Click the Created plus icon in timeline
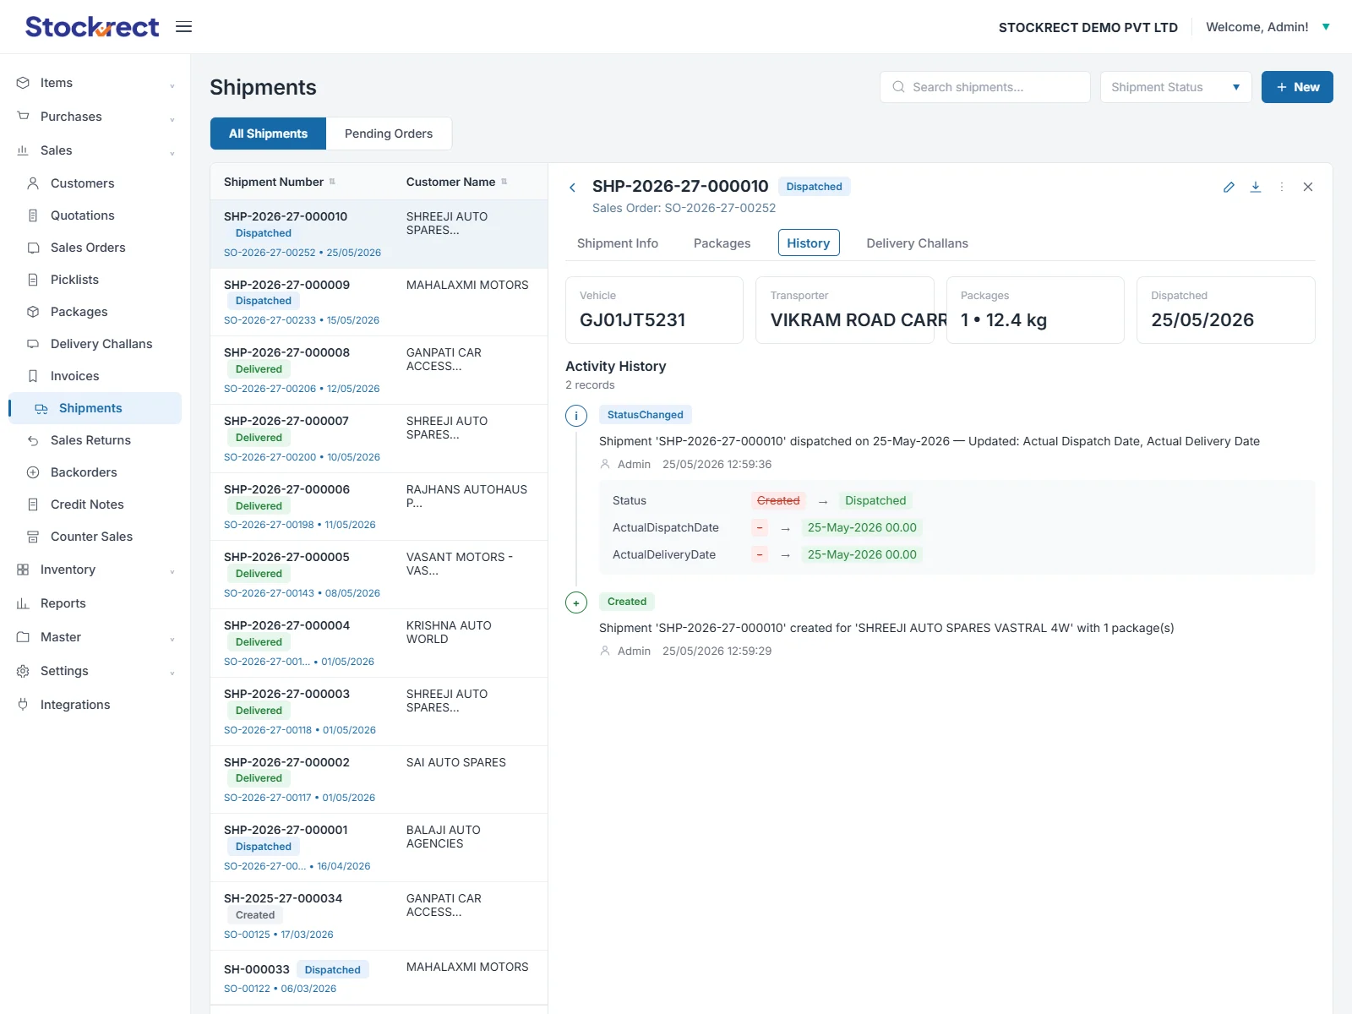This screenshot has width=1352, height=1014. tap(576, 602)
